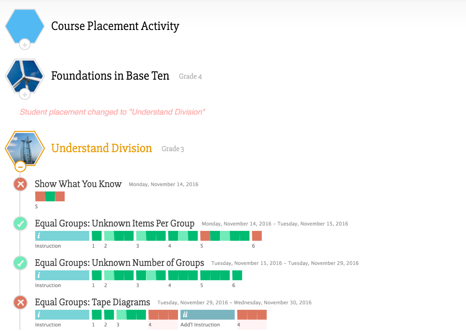Image resolution: width=466 pixels, height=331 pixels.
Task: Collapse Understand Division with minus button
Action: tap(20, 167)
